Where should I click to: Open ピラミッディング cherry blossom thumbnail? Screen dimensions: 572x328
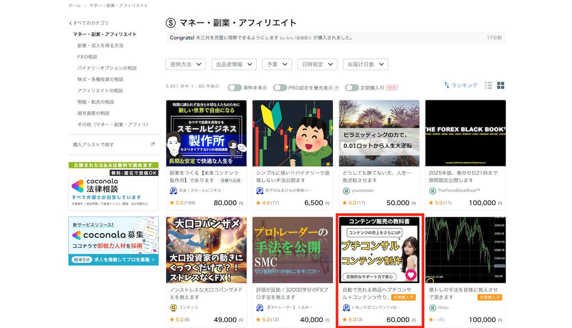click(379, 133)
